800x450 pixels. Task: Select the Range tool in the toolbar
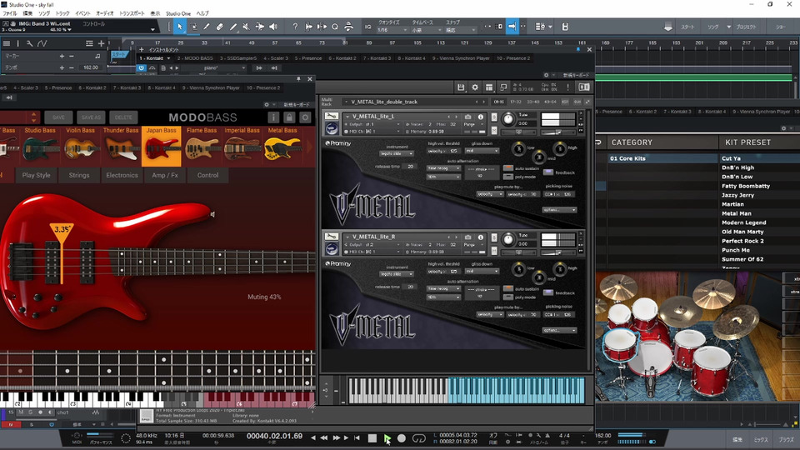tap(193, 27)
